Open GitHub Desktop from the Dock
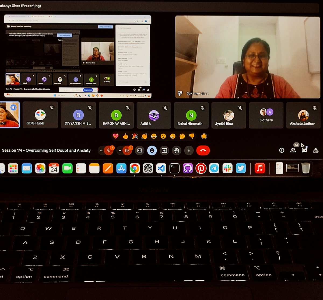The height and width of the screenshot is (300, 323). [x=188, y=169]
